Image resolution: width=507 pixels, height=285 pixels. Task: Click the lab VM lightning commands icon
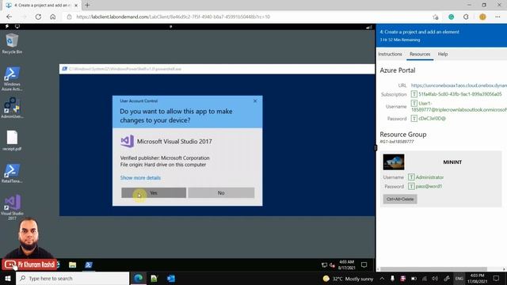(7, 26)
